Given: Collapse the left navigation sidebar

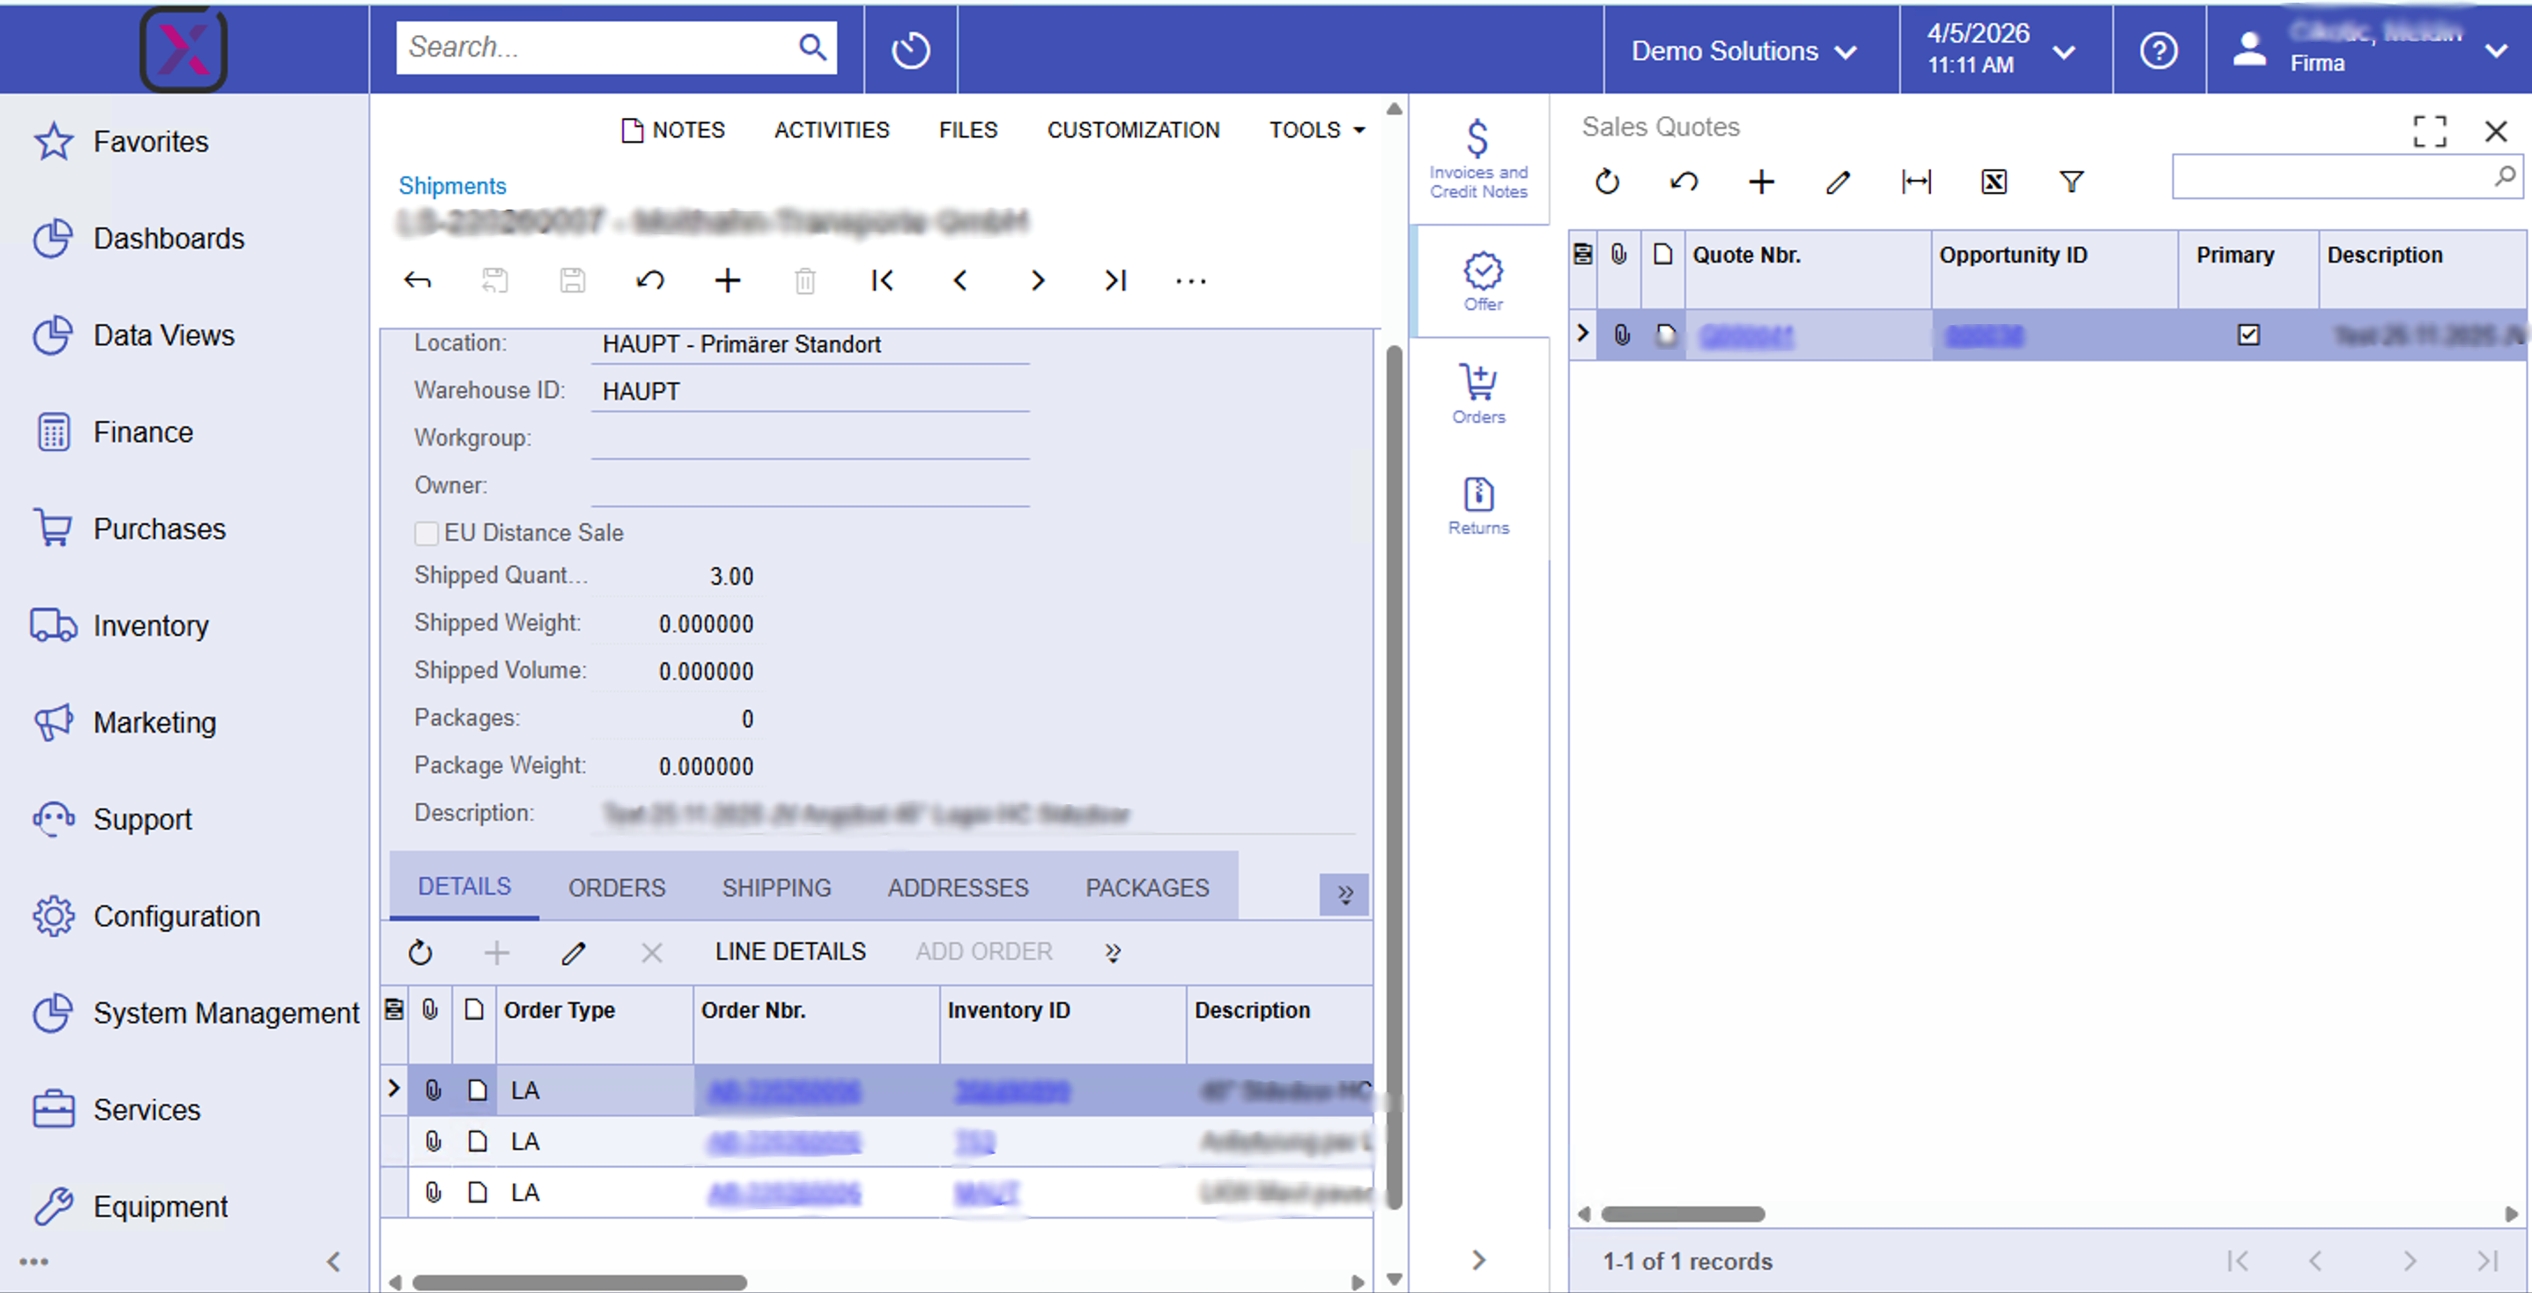Looking at the screenshot, I should 333,1261.
